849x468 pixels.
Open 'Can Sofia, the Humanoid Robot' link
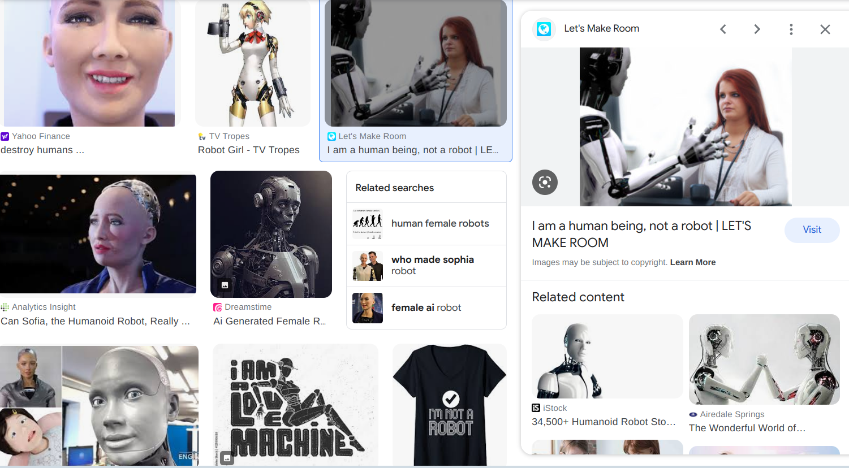pos(95,321)
